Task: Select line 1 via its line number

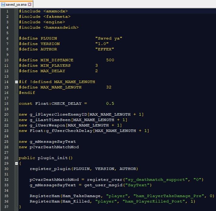Action: (x=7, y=11)
